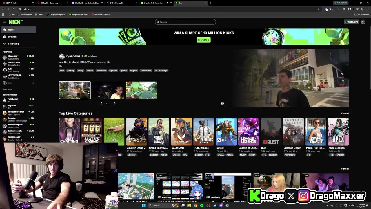Viewport: 371px width, 209px height.
Task: Open the PUBG Mobile category card
Action: point(204,131)
